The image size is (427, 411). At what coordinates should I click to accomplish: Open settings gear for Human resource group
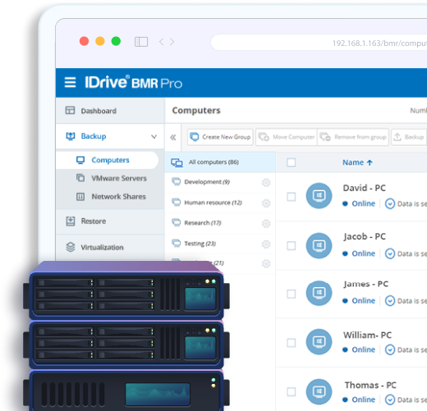click(266, 203)
